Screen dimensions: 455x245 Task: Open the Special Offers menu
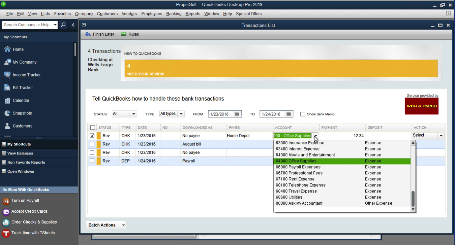249,14
